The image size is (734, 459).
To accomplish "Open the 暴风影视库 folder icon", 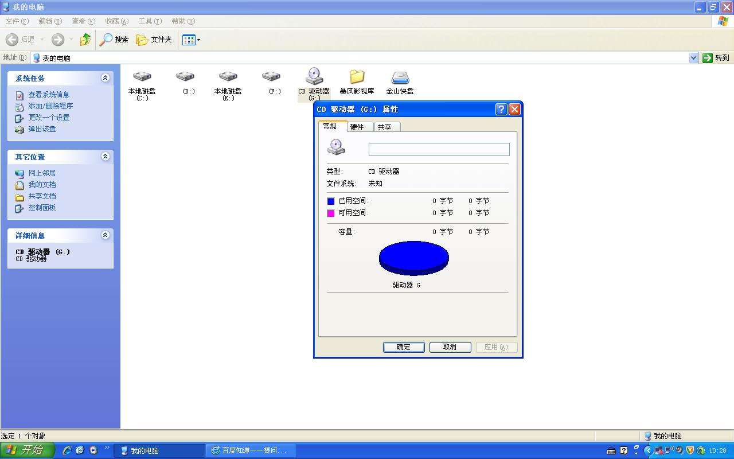I will pyautogui.click(x=357, y=76).
